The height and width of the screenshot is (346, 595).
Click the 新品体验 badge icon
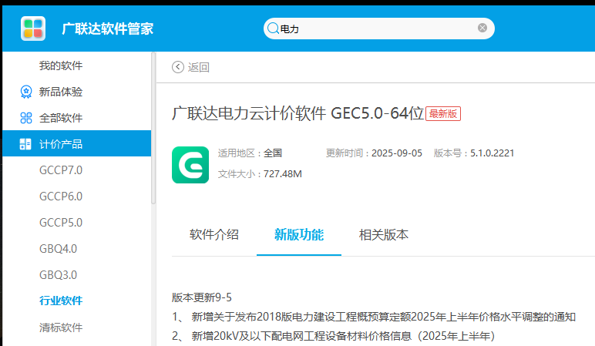point(25,92)
